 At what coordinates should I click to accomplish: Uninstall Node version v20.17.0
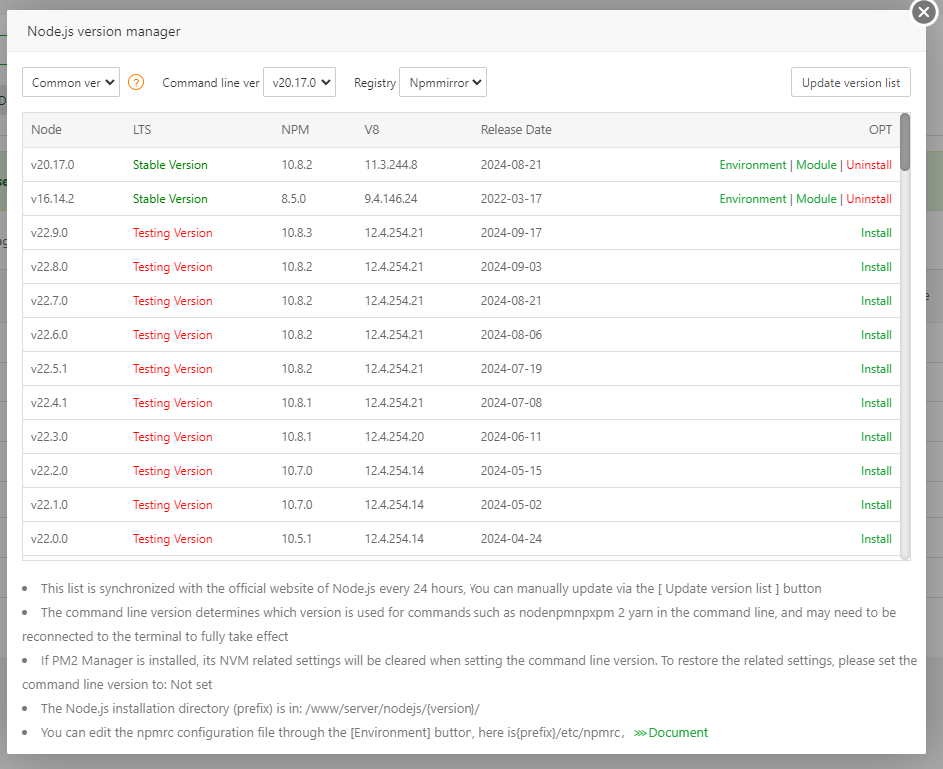869,165
